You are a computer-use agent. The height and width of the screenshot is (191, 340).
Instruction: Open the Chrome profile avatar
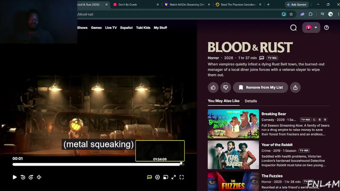tap(331, 14)
